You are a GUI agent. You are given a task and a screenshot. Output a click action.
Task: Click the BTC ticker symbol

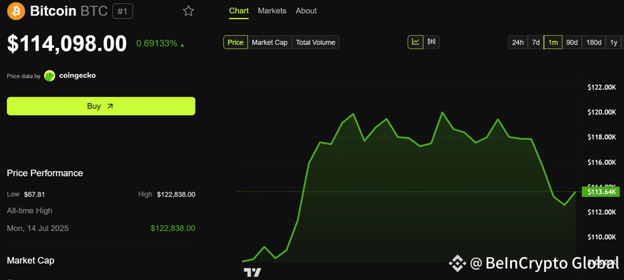pos(94,11)
